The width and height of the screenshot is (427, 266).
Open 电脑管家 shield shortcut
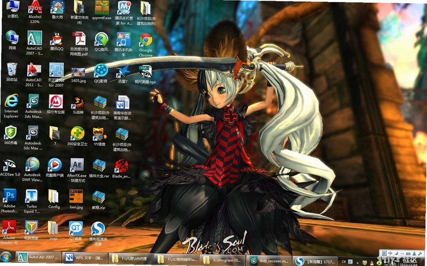[x=31, y=230]
